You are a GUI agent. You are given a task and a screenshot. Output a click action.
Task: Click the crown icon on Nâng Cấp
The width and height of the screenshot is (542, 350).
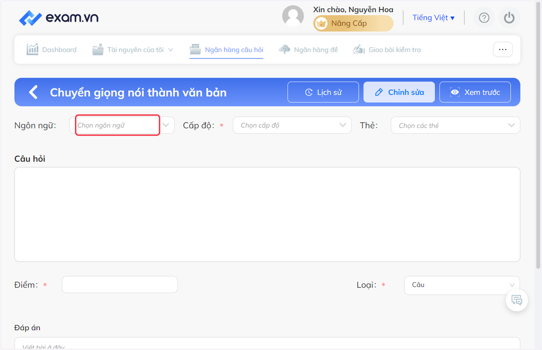click(321, 23)
